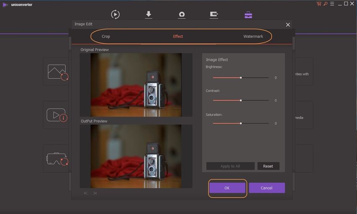Open the purple Toolbox icon
This screenshot has height=214, width=357.
248,15
